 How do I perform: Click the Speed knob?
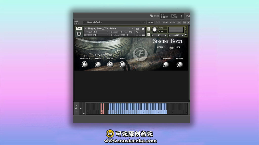98,64
